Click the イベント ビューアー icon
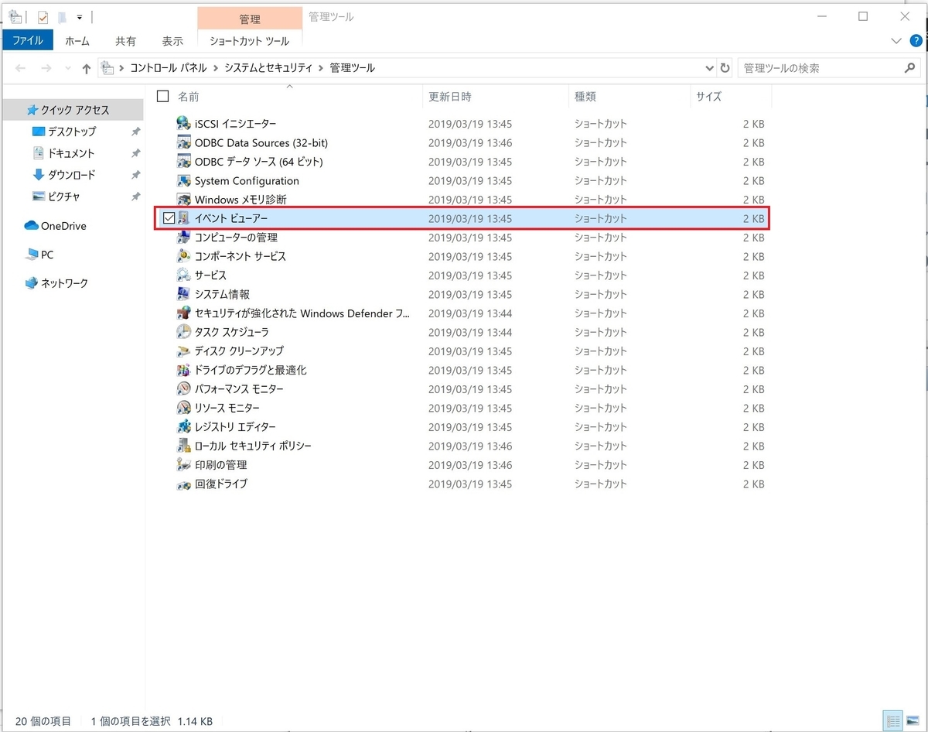 [183, 218]
